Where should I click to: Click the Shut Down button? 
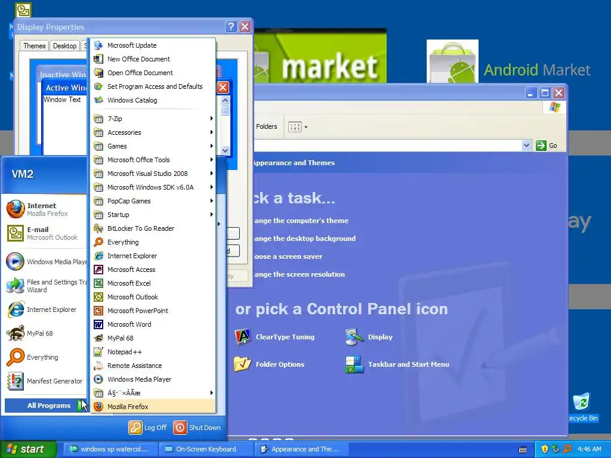coord(197,427)
